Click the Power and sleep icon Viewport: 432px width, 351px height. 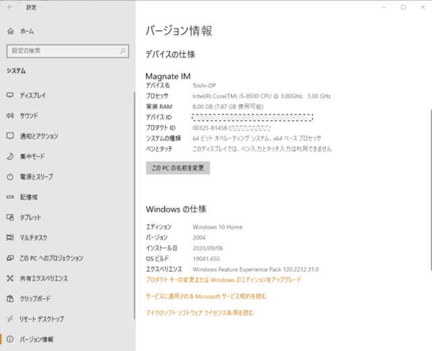[x=10, y=177]
